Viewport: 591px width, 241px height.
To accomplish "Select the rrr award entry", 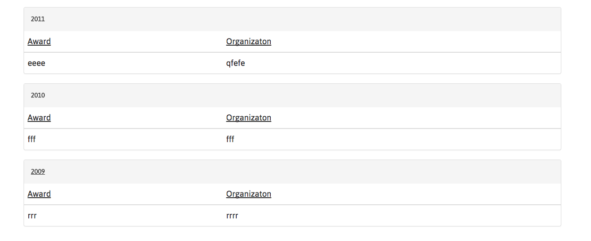I will [x=32, y=216].
